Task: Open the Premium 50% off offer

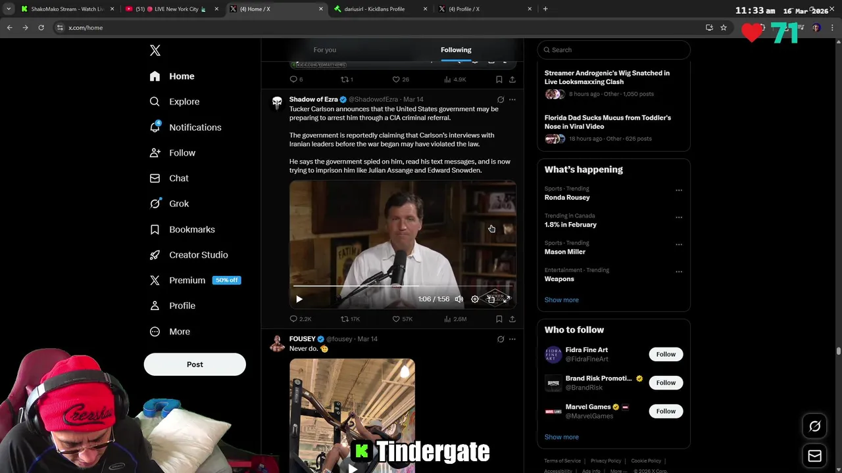Action: point(195,281)
